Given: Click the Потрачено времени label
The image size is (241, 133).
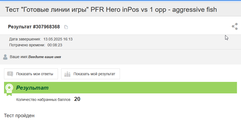Looking at the screenshot, I should (27, 45).
